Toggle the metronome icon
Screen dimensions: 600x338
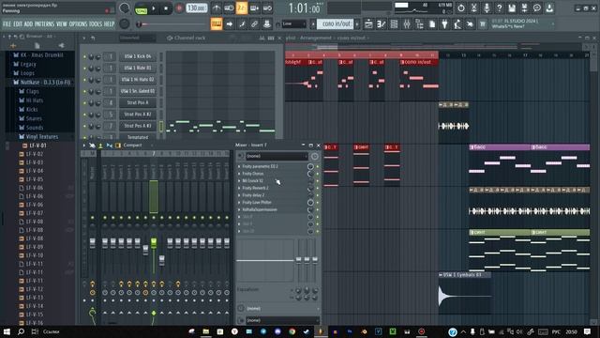pos(217,8)
